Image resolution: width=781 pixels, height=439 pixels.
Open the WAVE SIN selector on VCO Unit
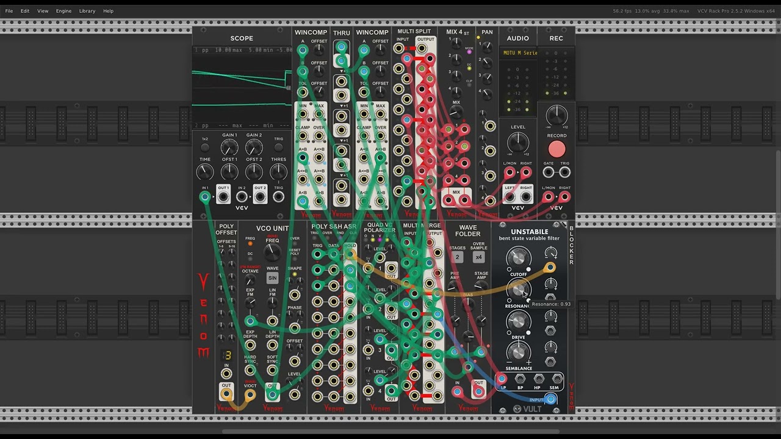(x=272, y=278)
